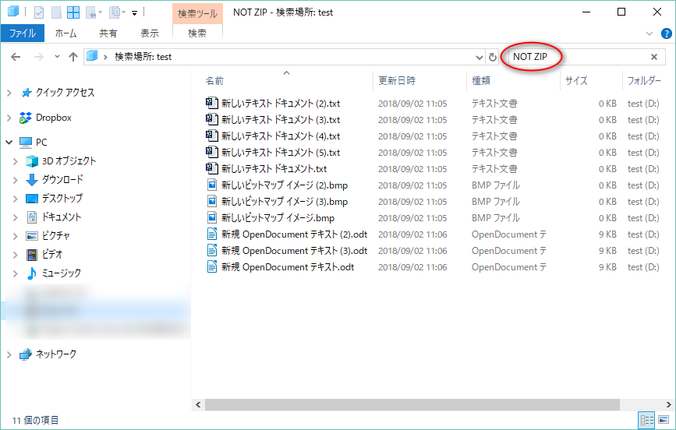Refresh the search results with reload icon
This screenshot has height=430, width=676.
coord(492,57)
